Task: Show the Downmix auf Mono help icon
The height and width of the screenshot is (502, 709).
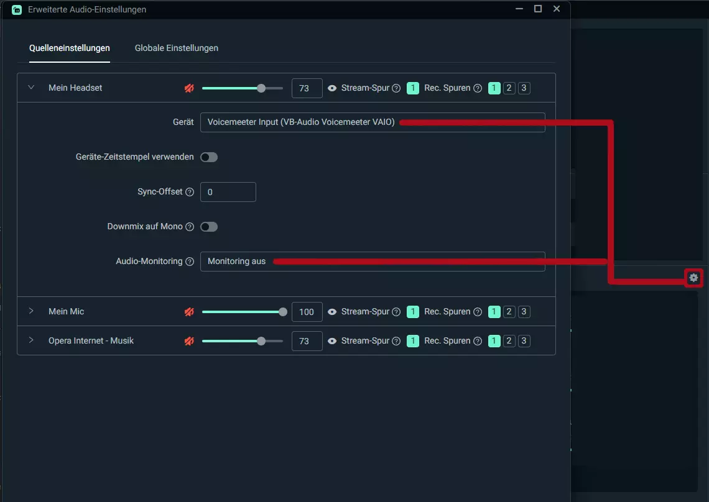Action: click(190, 227)
